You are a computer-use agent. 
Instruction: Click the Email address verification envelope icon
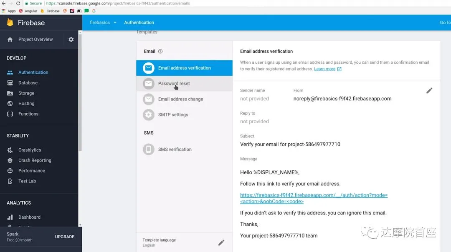pyautogui.click(x=148, y=68)
